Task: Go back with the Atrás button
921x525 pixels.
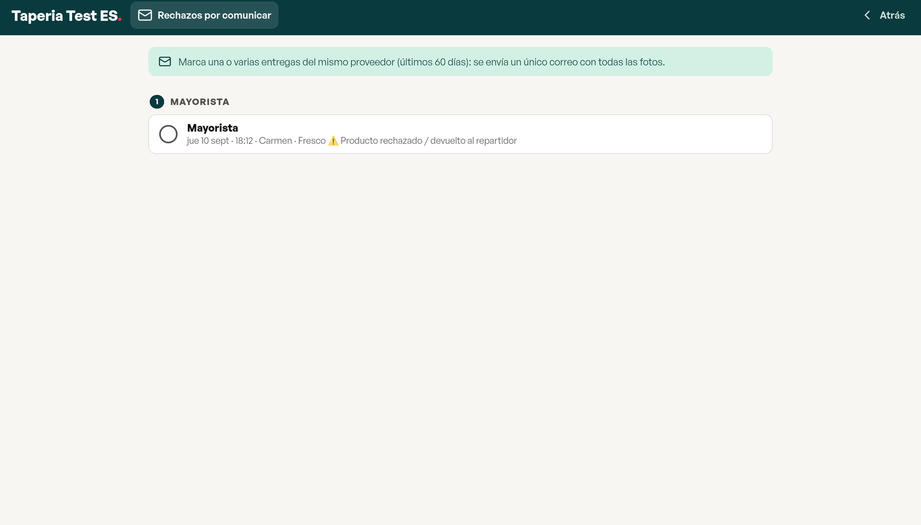Action: [x=884, y=16]
